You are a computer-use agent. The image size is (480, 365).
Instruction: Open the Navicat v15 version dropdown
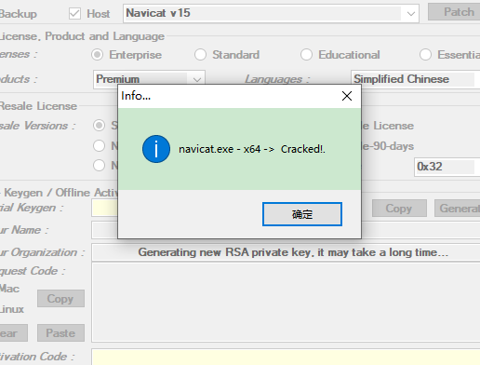coord(271,14)
